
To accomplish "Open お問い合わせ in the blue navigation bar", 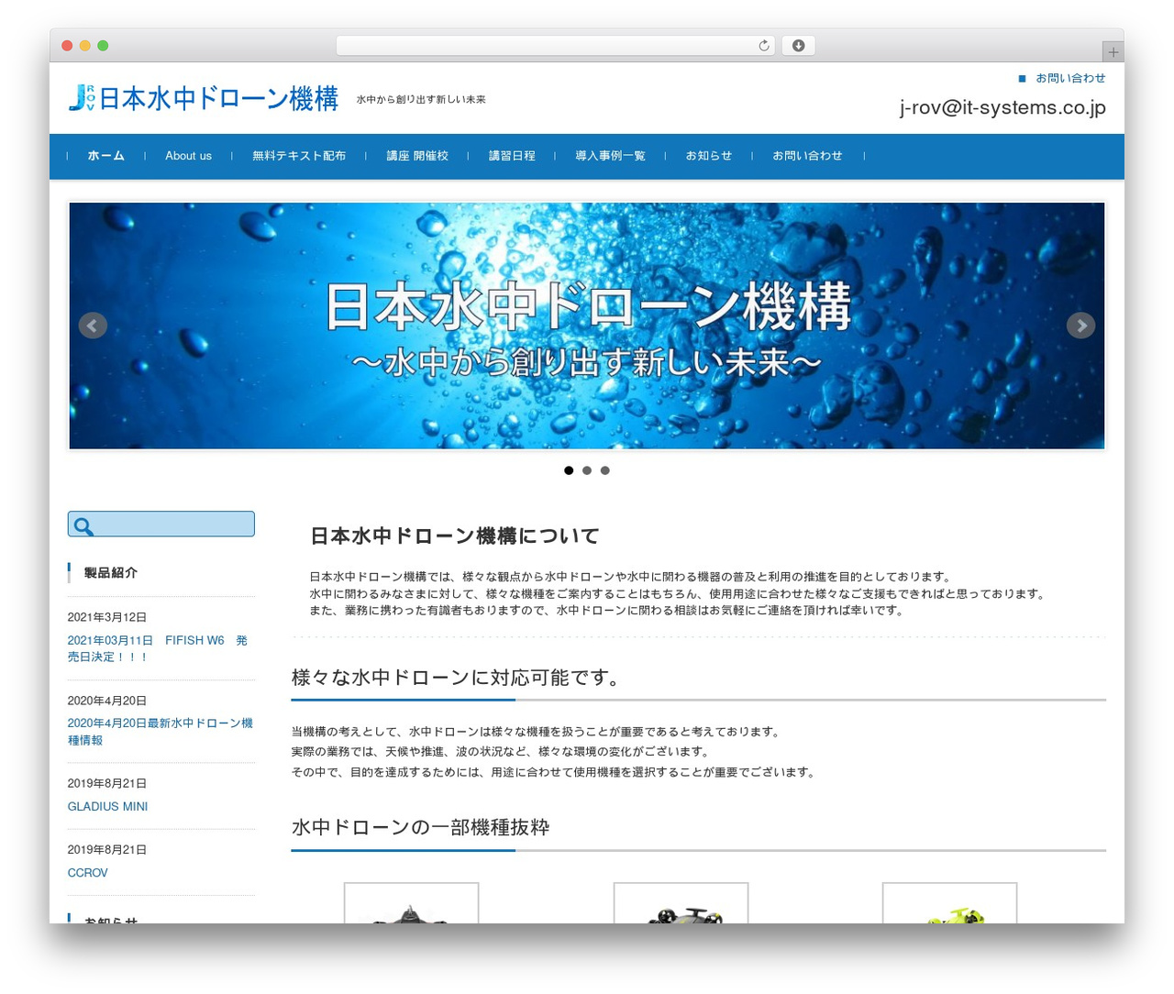I will 807,156.
